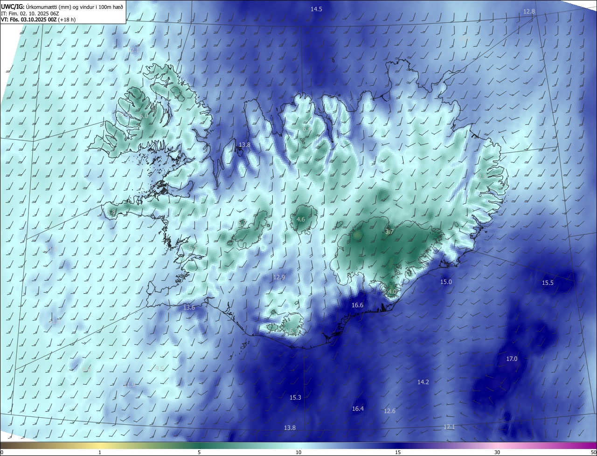
Task: Click the 14.2 value south of Iceland
Action: (x=423, y=382)
